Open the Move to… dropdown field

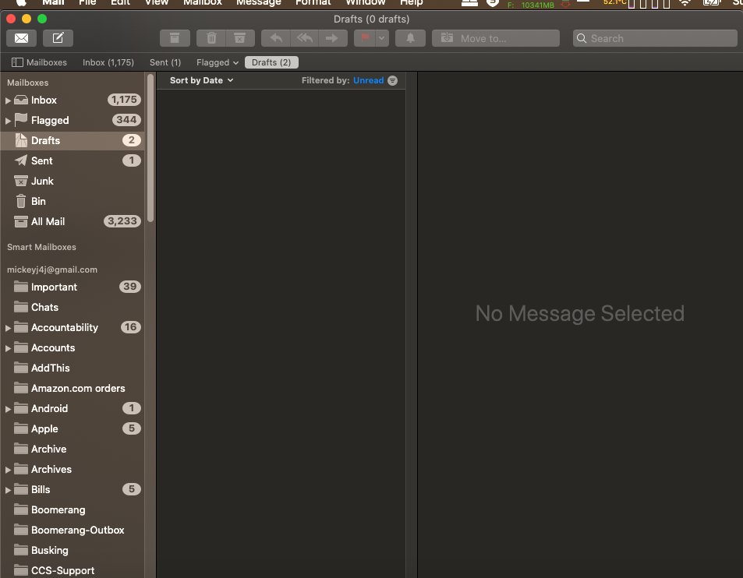(496, 38)
